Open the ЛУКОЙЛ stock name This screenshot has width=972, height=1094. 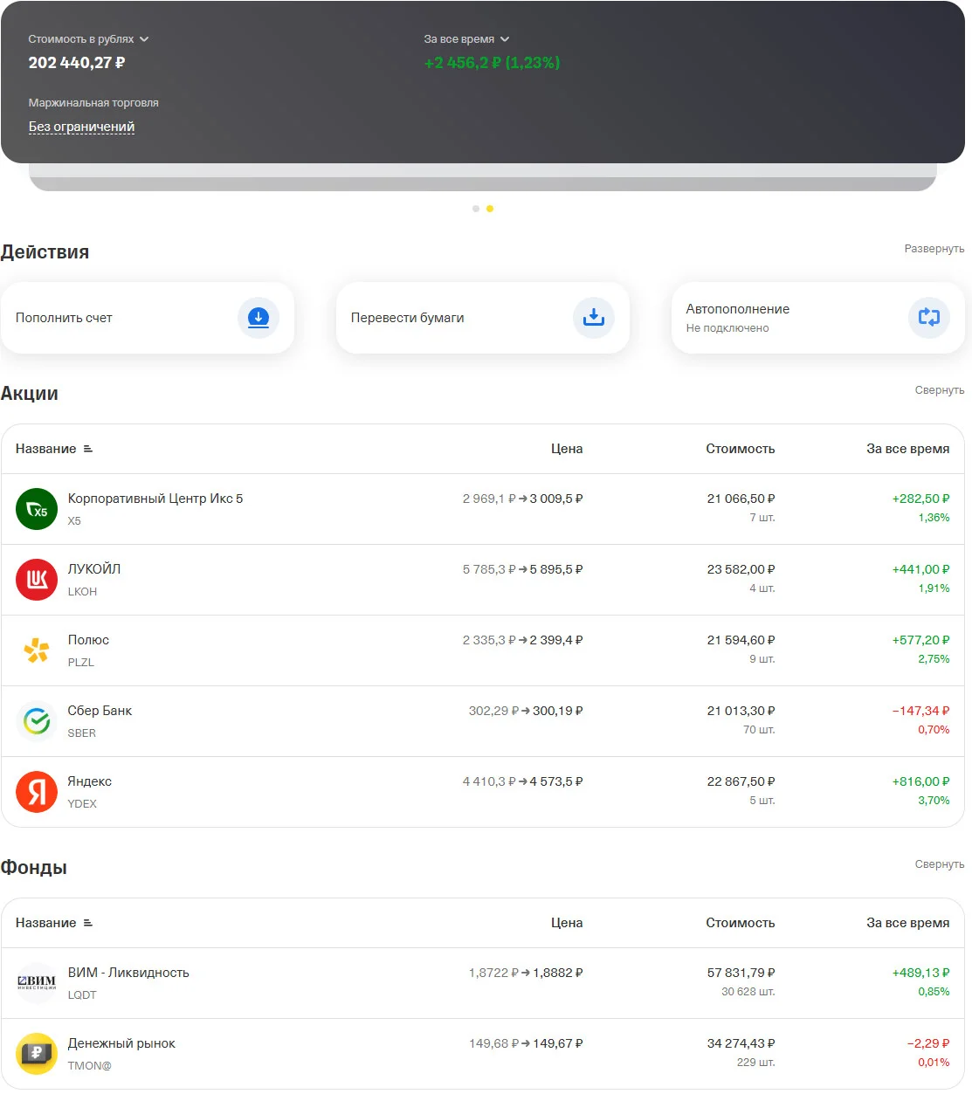click(94, 569)
